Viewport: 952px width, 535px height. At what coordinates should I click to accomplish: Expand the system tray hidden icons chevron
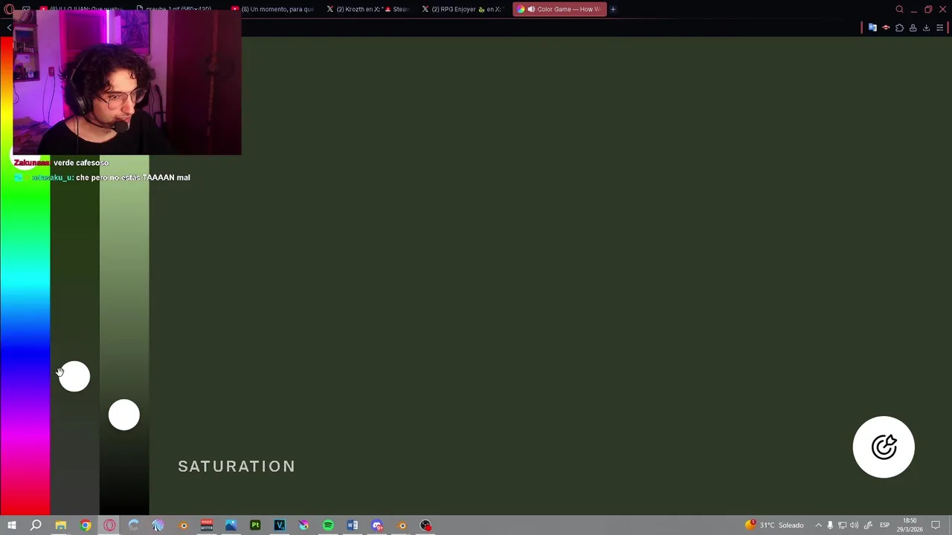coord(818,525)
